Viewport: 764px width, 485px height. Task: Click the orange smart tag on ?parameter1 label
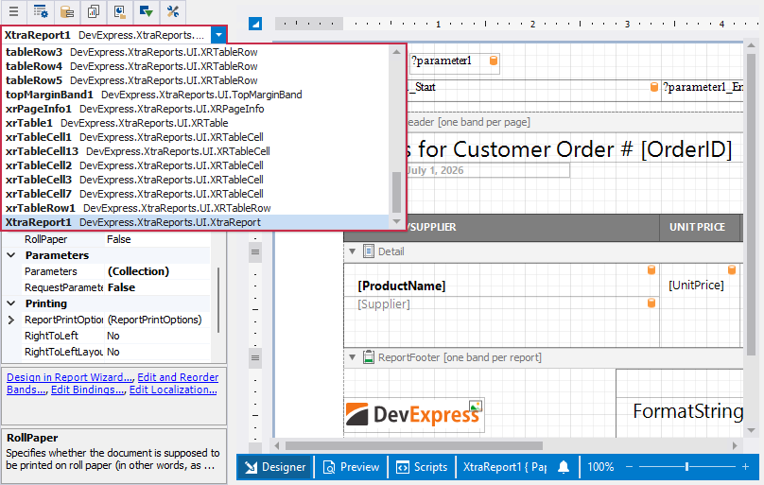coord(493,61)
